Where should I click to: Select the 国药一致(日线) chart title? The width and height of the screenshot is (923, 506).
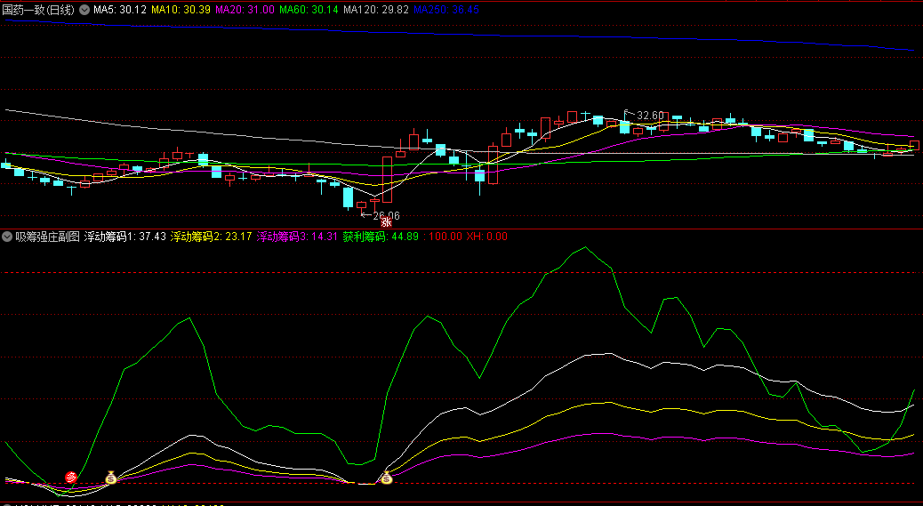[38, 10]
